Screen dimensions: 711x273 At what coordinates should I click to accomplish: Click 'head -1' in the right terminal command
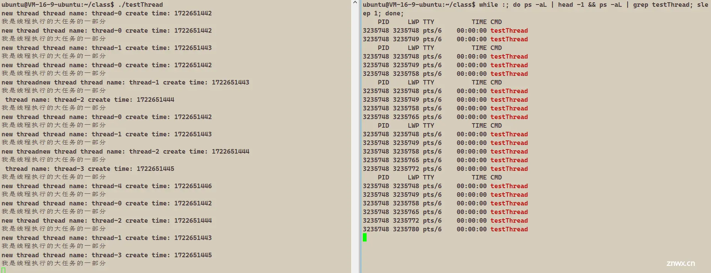tap(571, 5)
